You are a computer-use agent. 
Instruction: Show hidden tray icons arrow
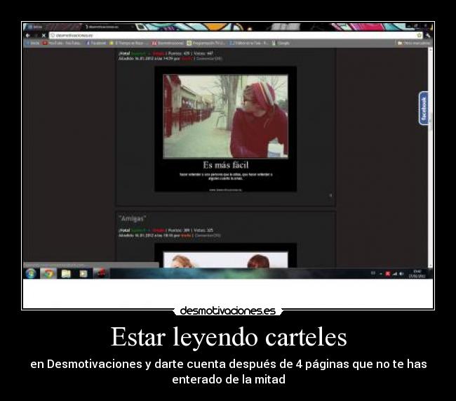coord(381,274)
